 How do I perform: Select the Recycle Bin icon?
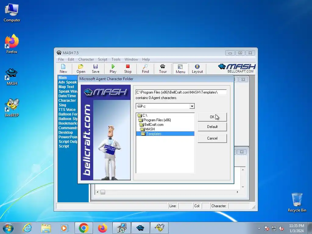point(297,202)
